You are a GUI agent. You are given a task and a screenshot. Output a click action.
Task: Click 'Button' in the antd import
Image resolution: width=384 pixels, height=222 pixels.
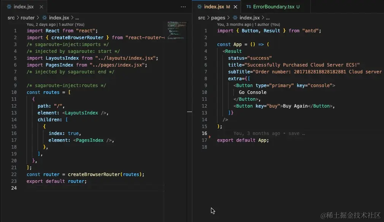click(x=250, y=30)
